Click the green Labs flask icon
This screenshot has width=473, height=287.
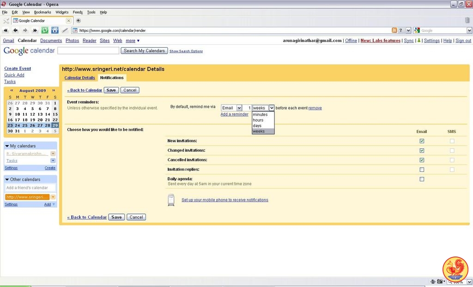click(418, 41)
